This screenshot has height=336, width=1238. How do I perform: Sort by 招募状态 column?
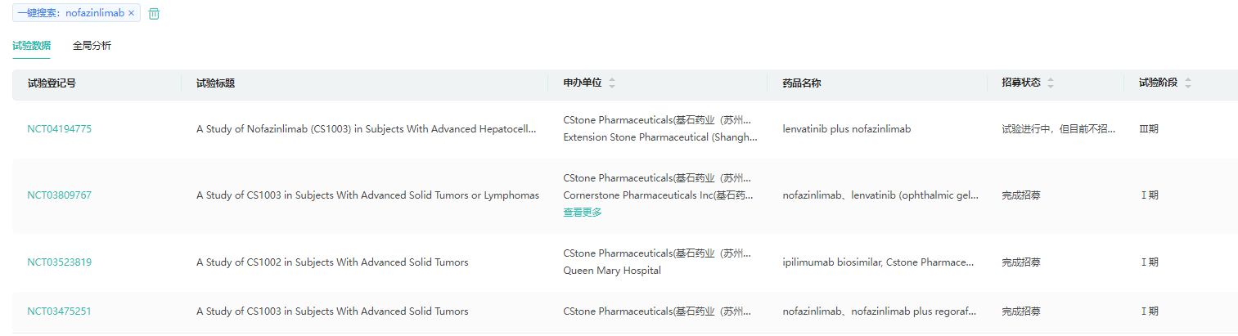[x=1051, y=83]
